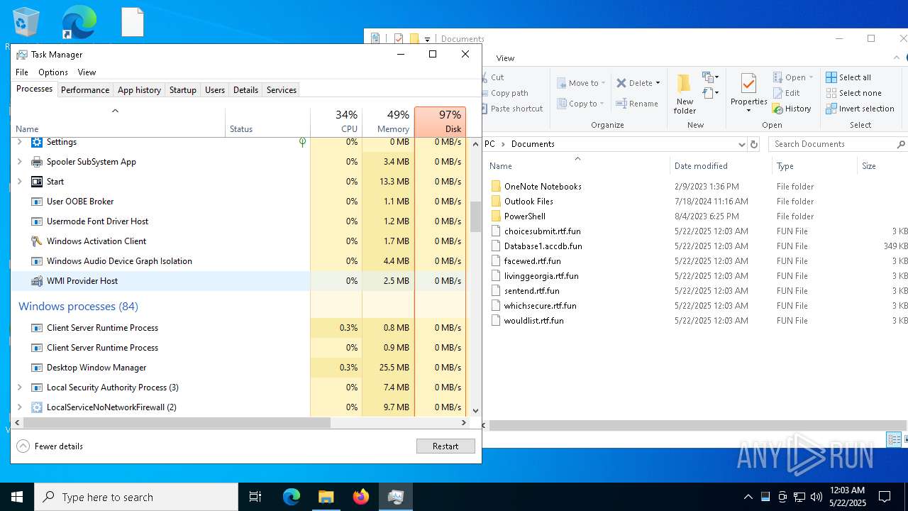
Task: Open the View tab in Explorer ribbon
Action: pos(506,58)
